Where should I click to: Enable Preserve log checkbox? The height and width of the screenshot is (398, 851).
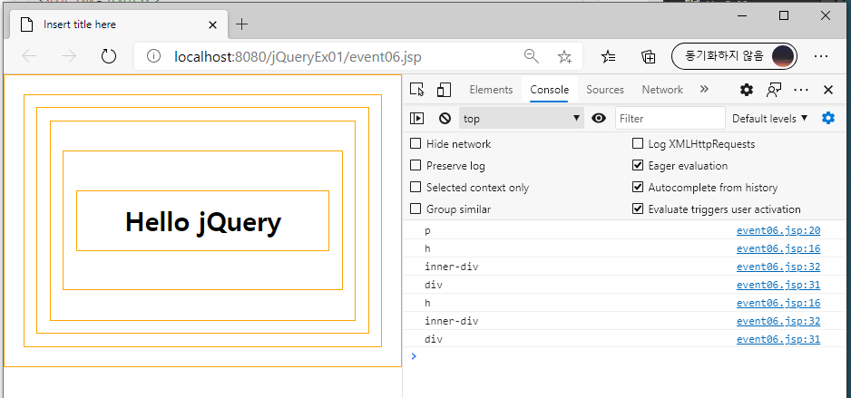click(x=416, y=165)
